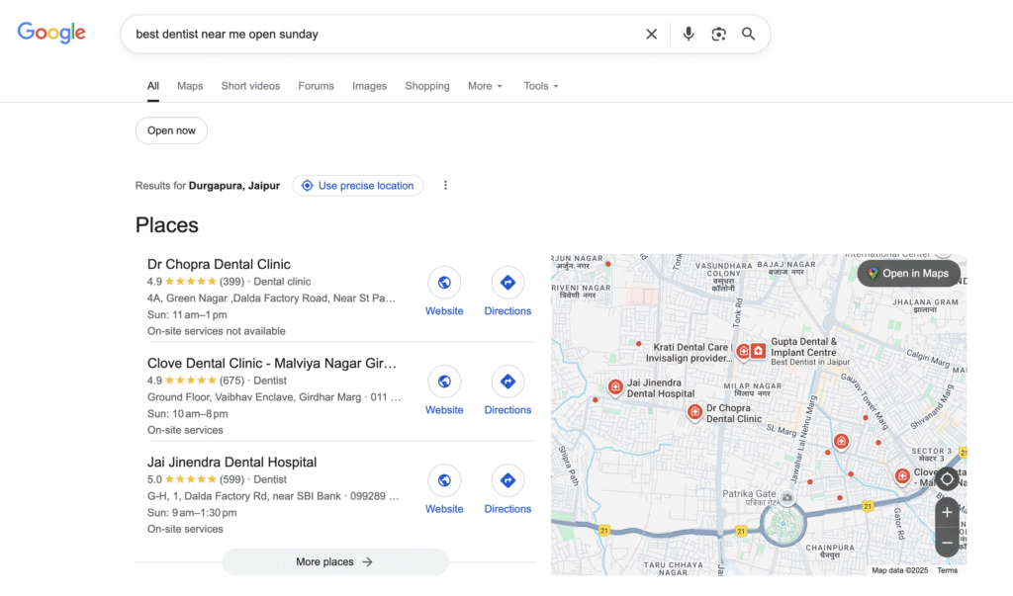Center map on my location
The height and width of the screenshot is (596, 1013).
tap(947, 479)
